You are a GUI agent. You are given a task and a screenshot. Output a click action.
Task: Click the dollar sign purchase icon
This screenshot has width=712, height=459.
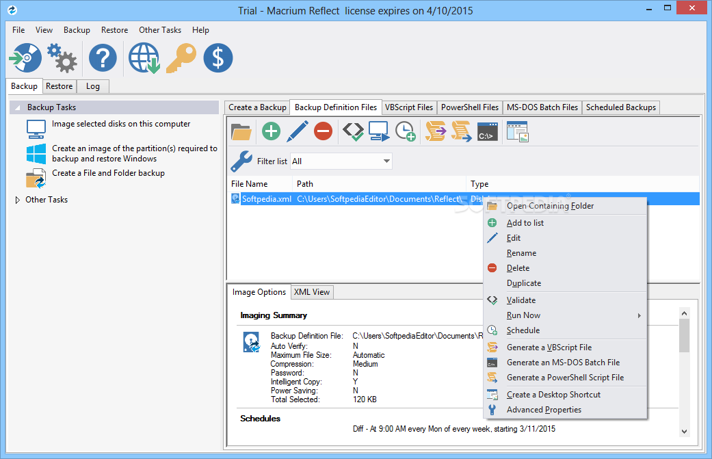pyautogui.click(x=218, y=57)
